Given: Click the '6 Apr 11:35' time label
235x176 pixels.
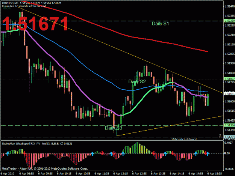Looking at the screenshot, I should tap(102, 174).
